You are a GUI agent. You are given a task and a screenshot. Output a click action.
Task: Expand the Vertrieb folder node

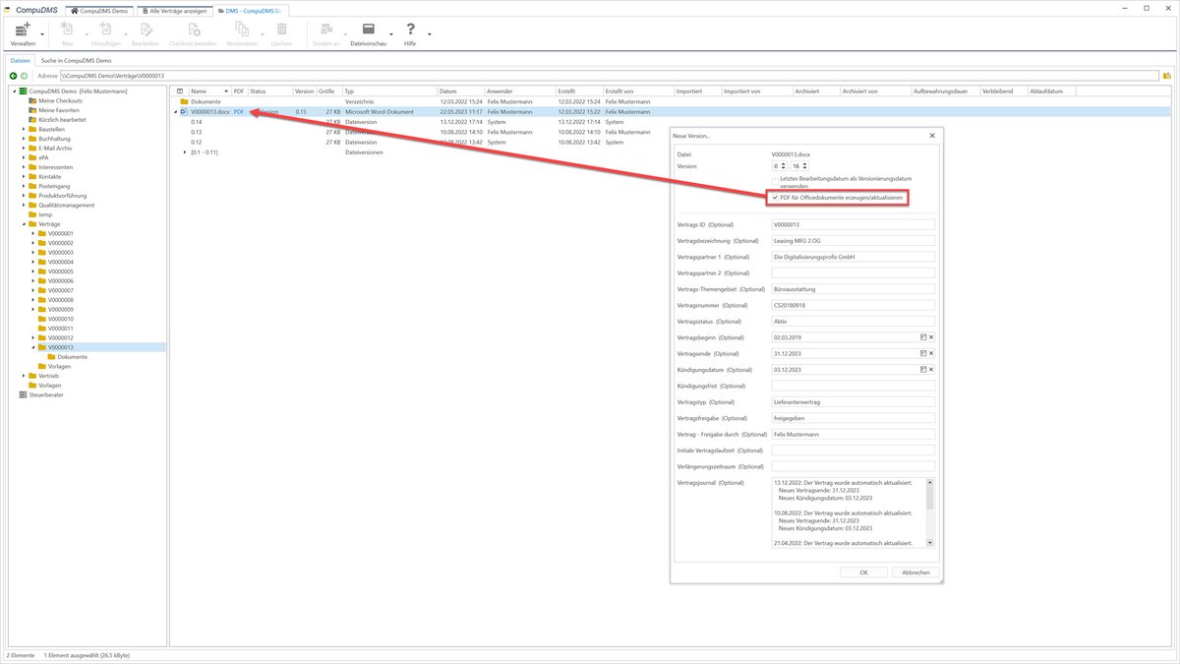click(24, 376)
